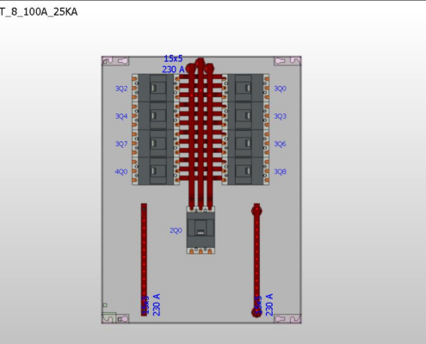The image size is (426, 344).
Task: Select the main breaker body beside 2Q0
Action: pyautogui.click(x=201, y=230)
